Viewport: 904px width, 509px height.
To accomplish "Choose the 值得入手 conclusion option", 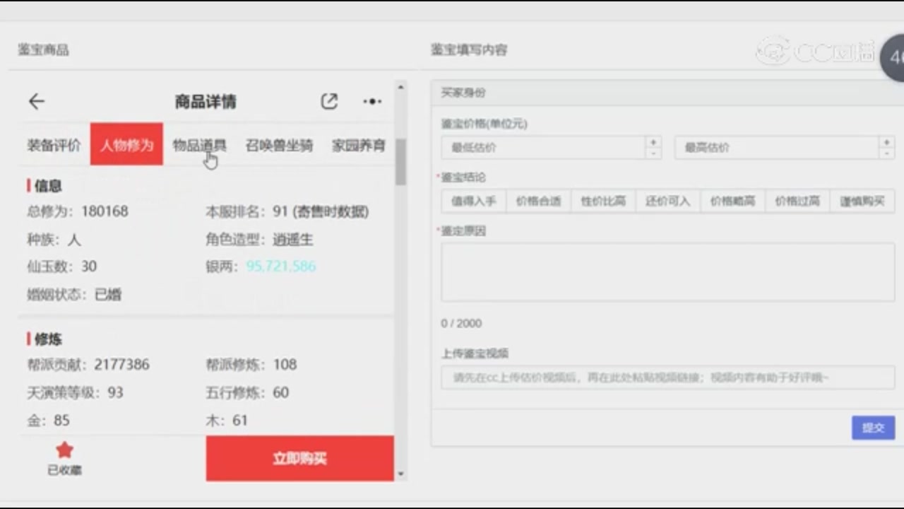I will 473,201.
